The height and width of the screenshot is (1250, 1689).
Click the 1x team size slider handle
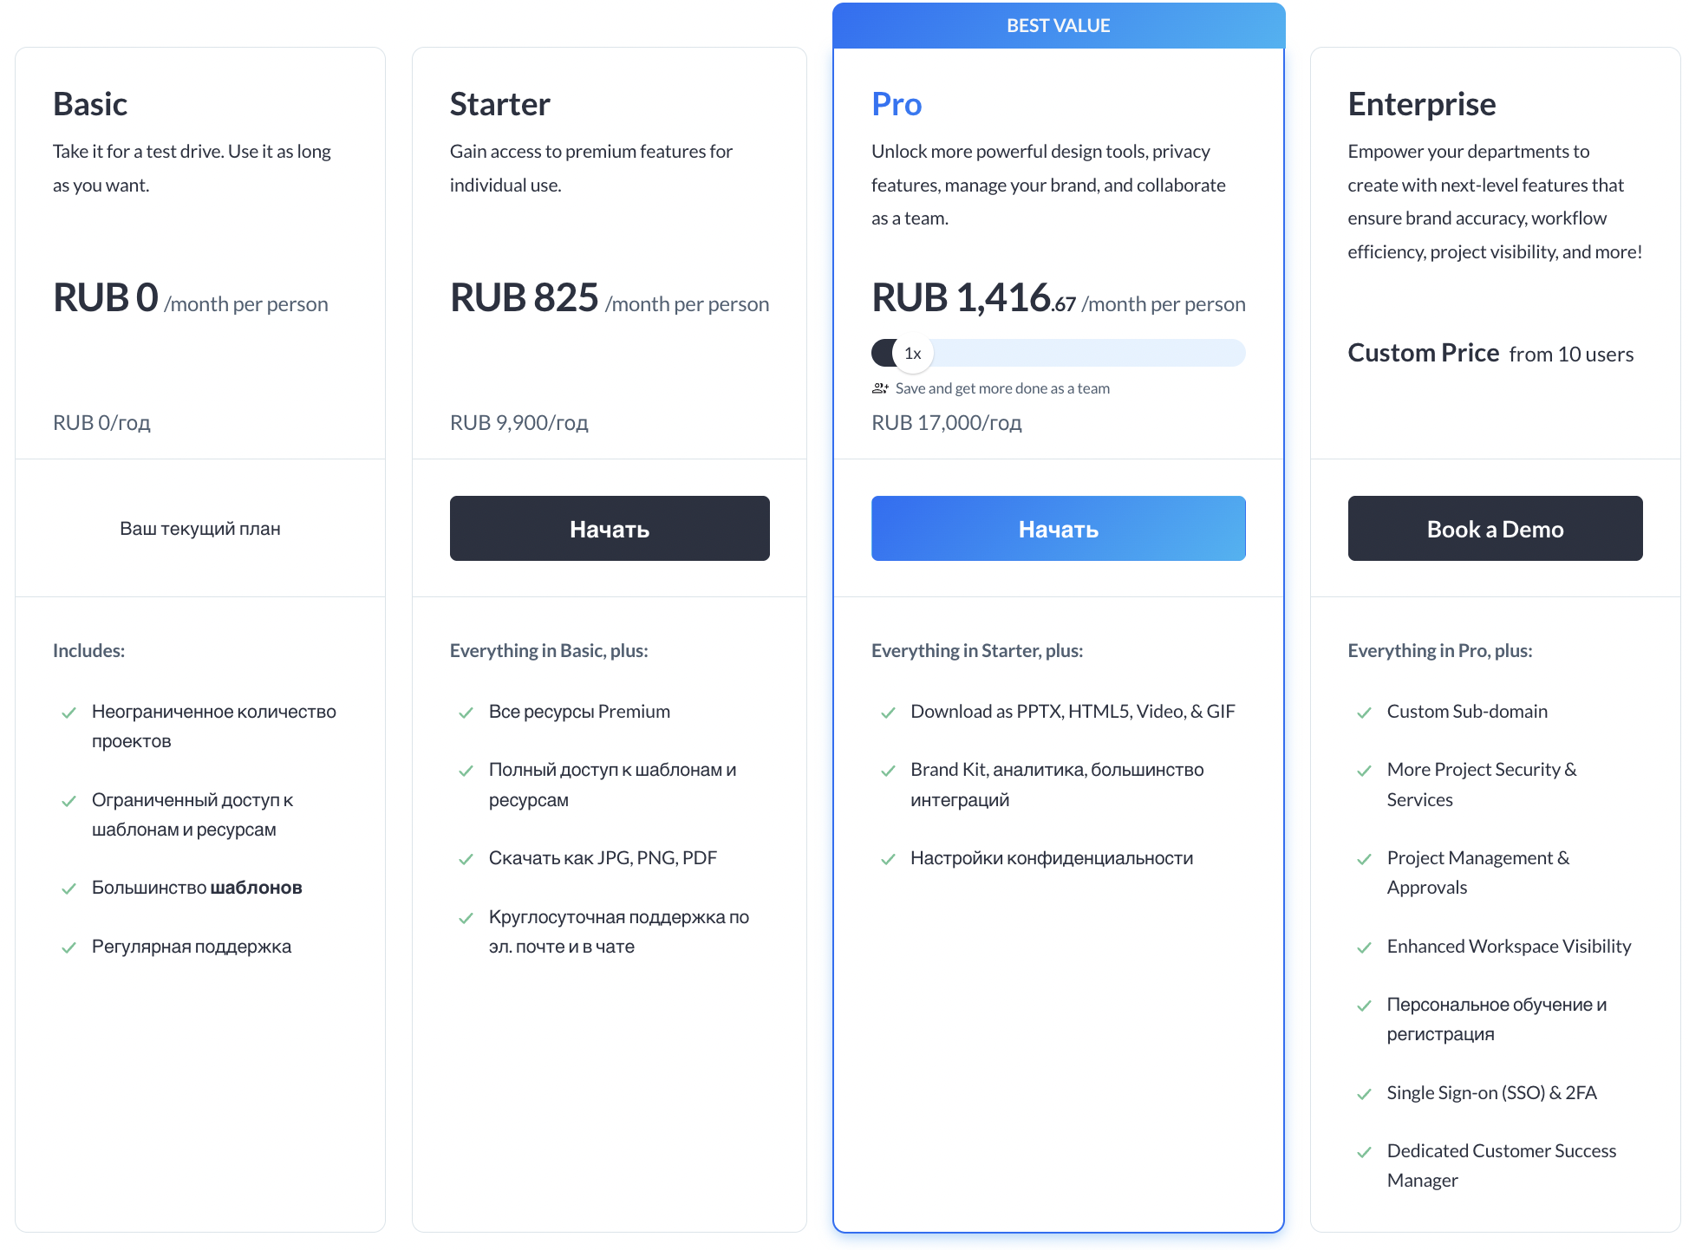point(912,354)
